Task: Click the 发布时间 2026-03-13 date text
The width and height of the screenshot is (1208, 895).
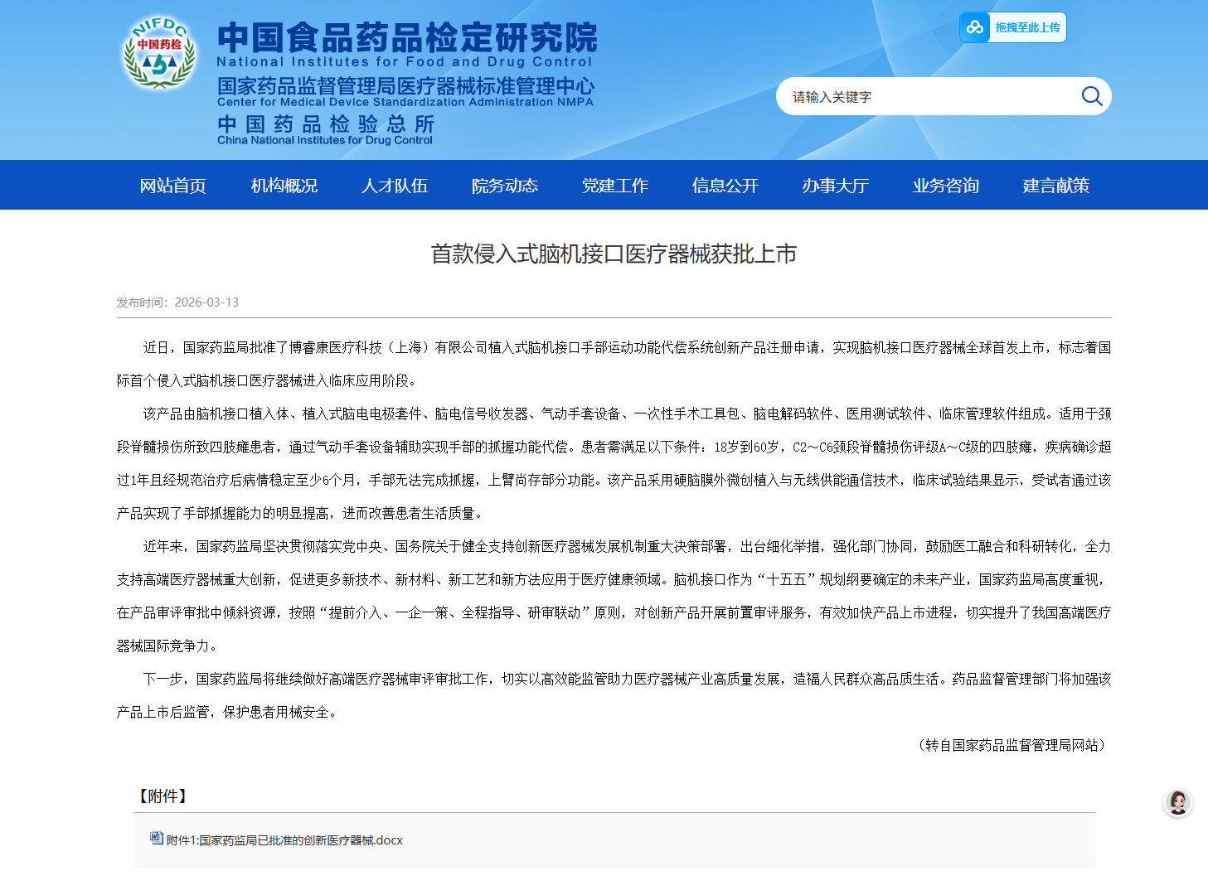Action: click(177, 302)
